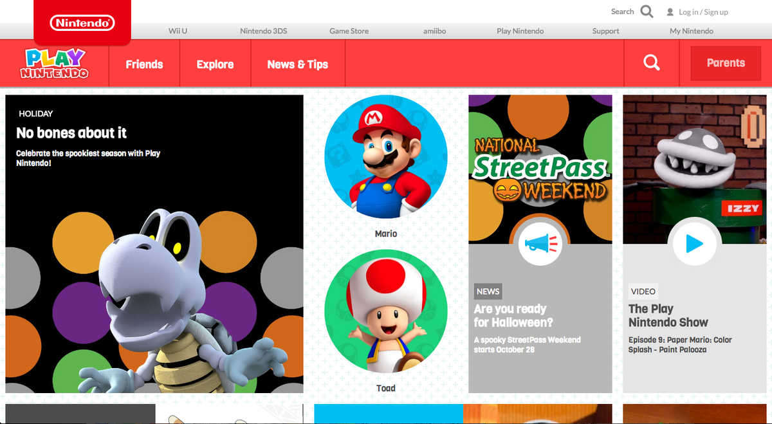The height and width of the screenshot is (424, 772).
Task: Click the megaphone icon on the StreetPass tile
Action: (x=540, y=243)
